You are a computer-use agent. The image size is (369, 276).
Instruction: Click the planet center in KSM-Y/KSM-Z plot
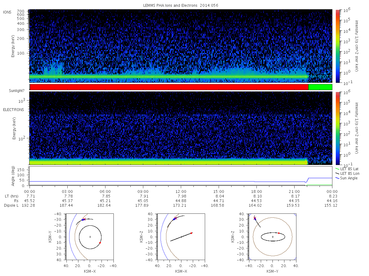click(x=273, y=237)
